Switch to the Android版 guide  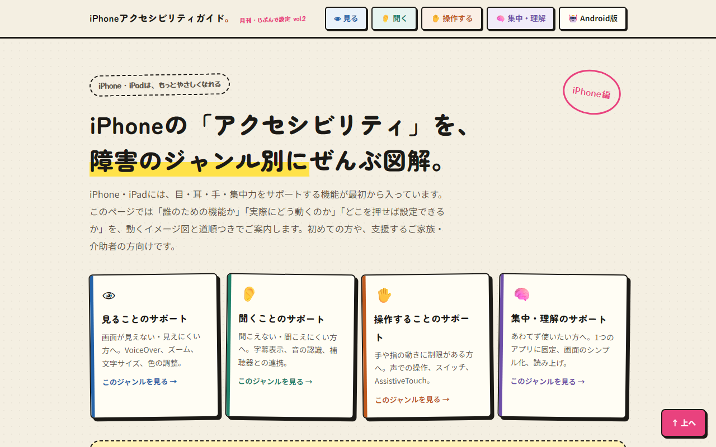(x=592, y=18)
